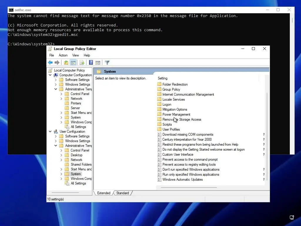Click the Export List toolbar icon
Screen dimensions: 301x226
(x=82, y=62)
